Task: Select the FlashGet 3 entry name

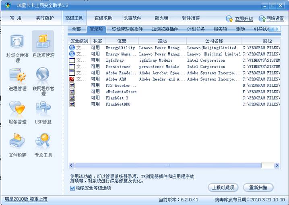Action: tap(117, 98)
